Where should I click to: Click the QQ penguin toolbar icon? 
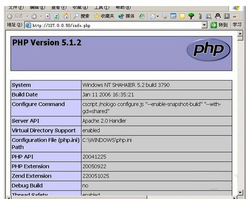tap(218, 16)
